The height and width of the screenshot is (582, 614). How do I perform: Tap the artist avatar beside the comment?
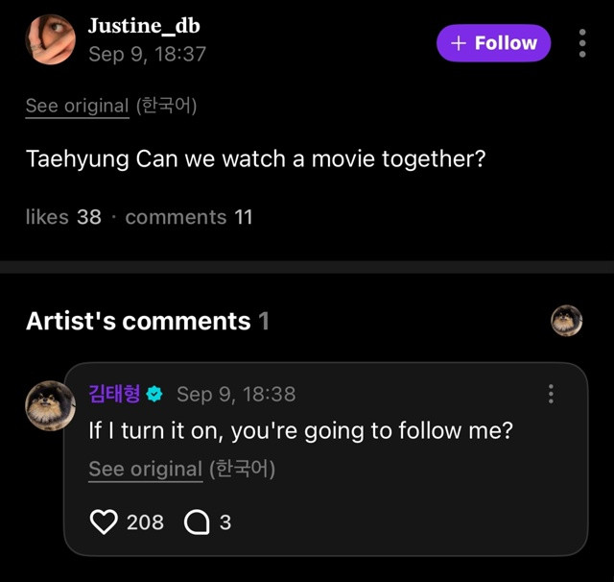pos(50,405)
